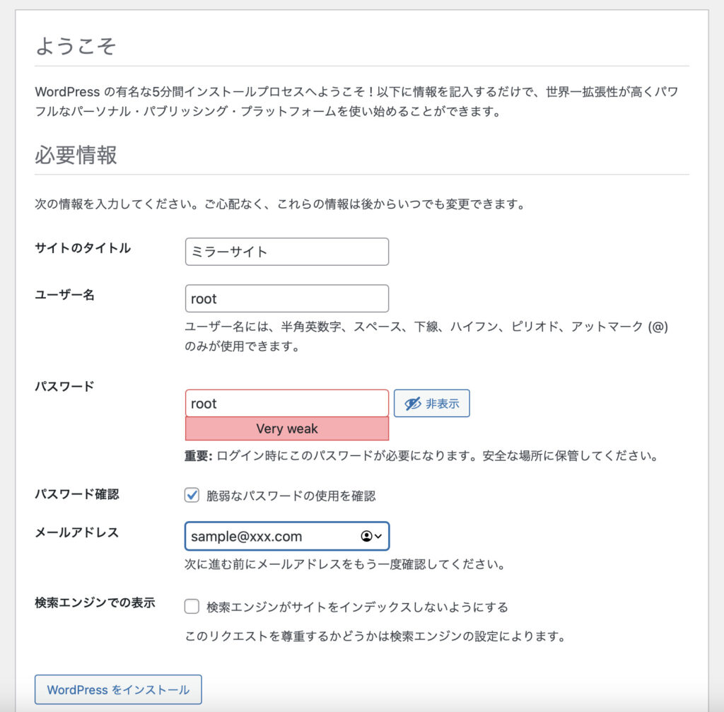
Task: Click the 検索エンジンがサイトをインデックスしないようにする label text
Action: coord(357,607)
